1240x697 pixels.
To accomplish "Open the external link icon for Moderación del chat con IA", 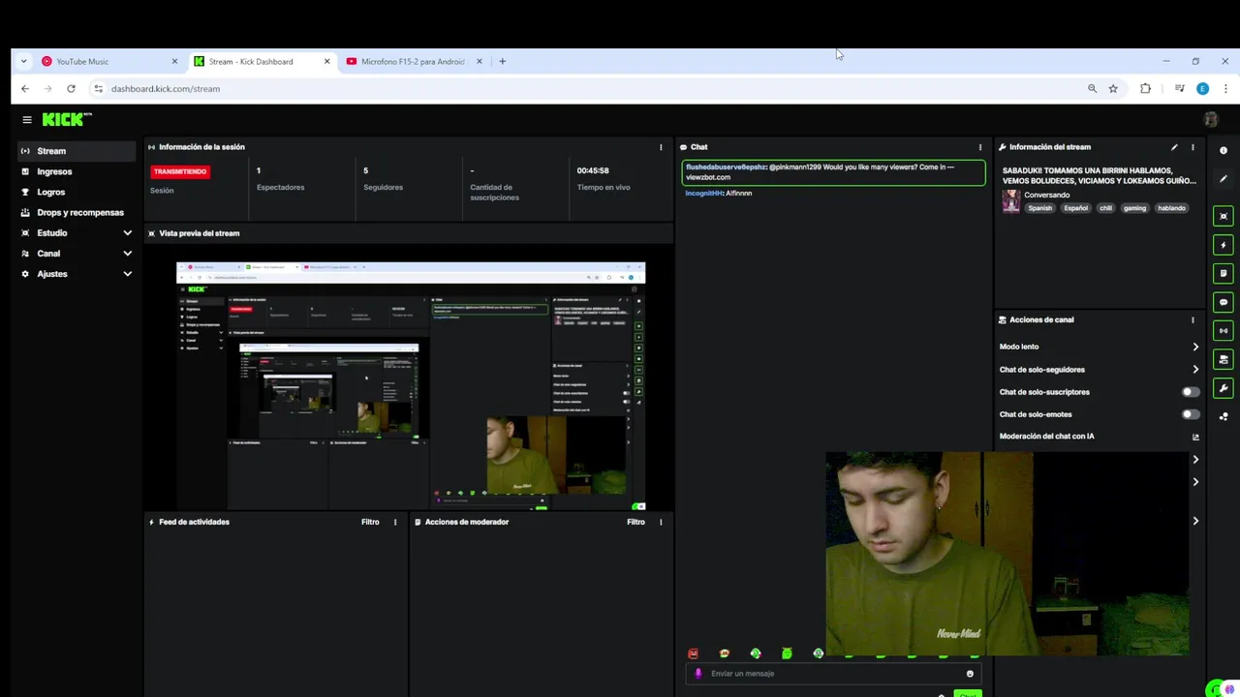I will tap(1195, 437).
